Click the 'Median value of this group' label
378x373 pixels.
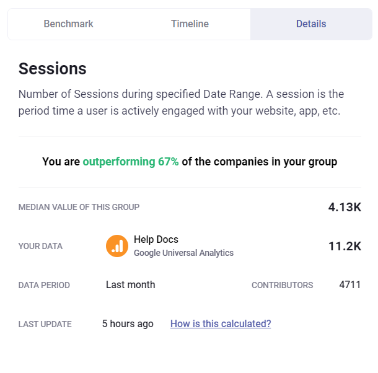[x=79, y=207]
